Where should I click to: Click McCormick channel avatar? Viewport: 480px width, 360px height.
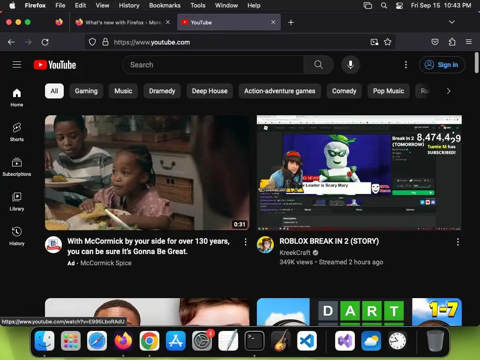tap(53, 245)
